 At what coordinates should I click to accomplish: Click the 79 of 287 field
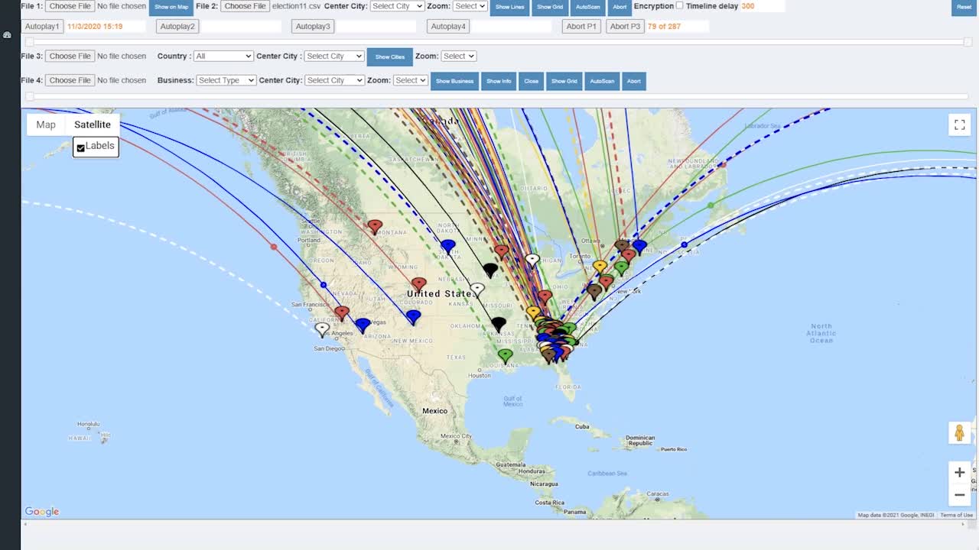click(x=678, y=26)
